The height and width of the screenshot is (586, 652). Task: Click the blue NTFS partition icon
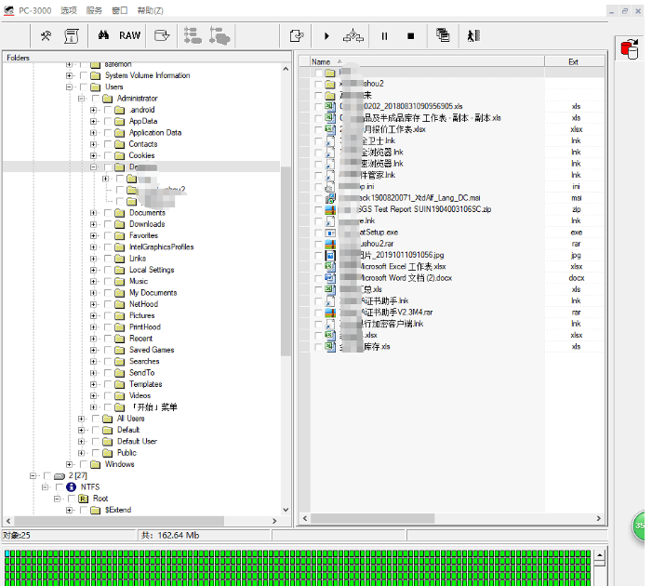tap(71, 487)
